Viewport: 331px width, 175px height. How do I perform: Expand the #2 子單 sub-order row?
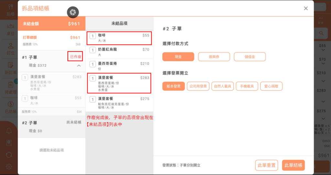click(52, 127)
